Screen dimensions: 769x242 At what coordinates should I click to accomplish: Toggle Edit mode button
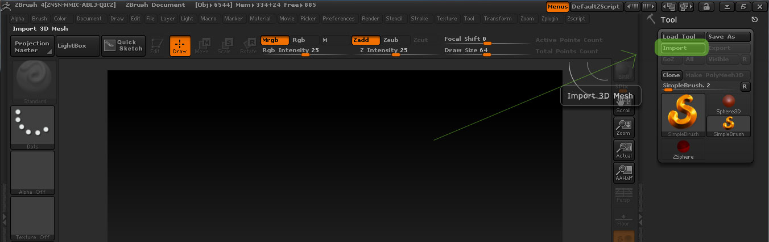(157, 46)
